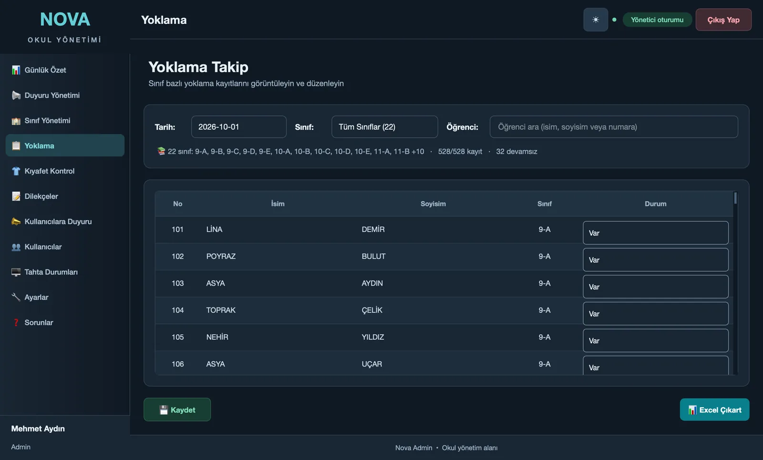Open status dropdown for ASYA AYDIN

[x=656, y=286]
